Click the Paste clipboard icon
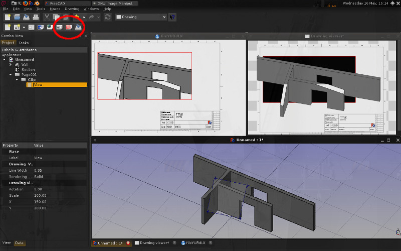 pos(66,17)
